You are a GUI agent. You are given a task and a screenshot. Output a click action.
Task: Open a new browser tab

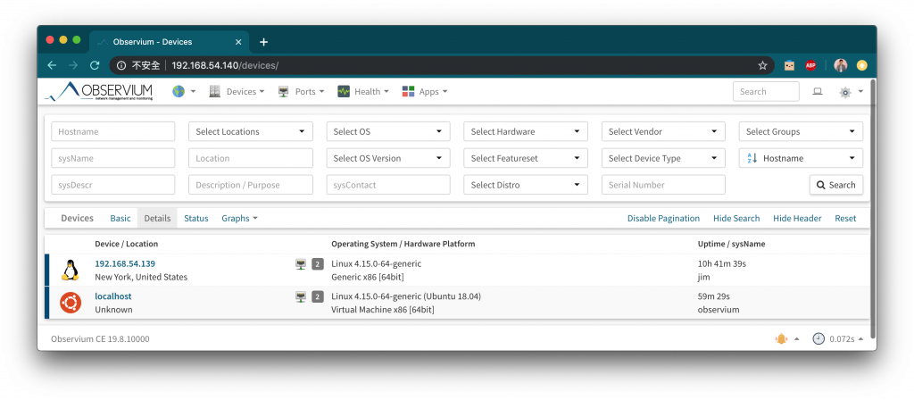(263, 42)
